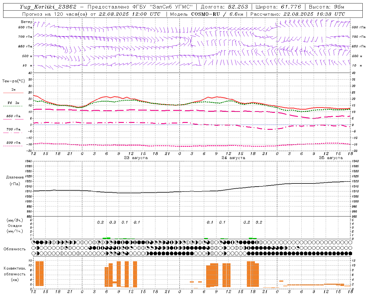Click the Широта: 61.776 header field
Viewport: 367px width, 294px height.
click(278, 7)
